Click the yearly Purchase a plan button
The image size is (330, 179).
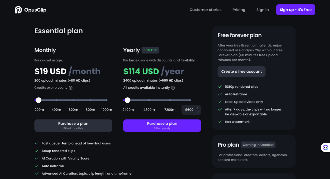pyautogui.click(x=162, y=126)
